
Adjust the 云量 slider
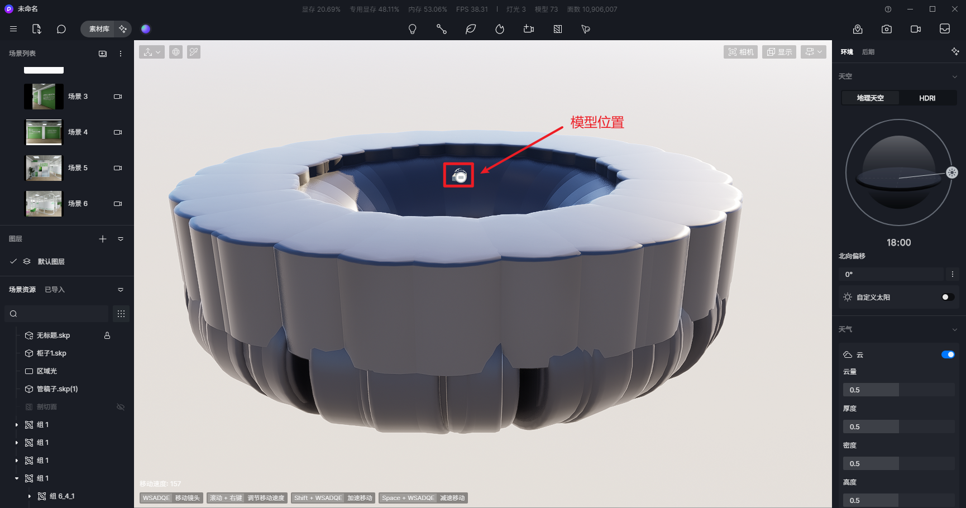pyautogui.click(x=898, y=390)
